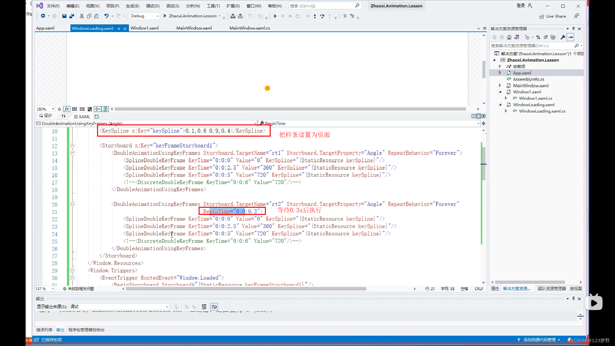Pin the Output panel
615x346 pixels.
pyautogui.click(x=573, y=299)
